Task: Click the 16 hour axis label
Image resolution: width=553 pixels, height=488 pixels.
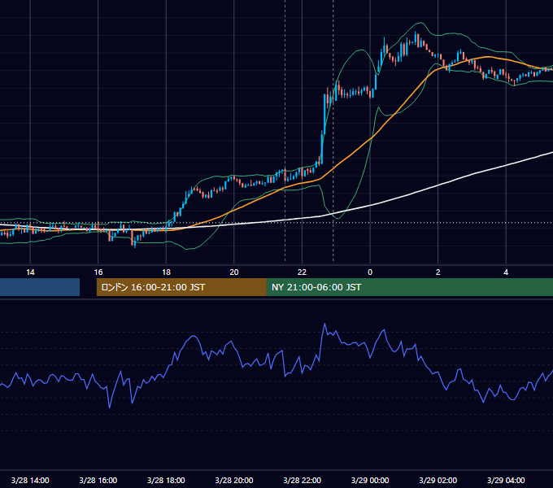Action: coord(98,272)
